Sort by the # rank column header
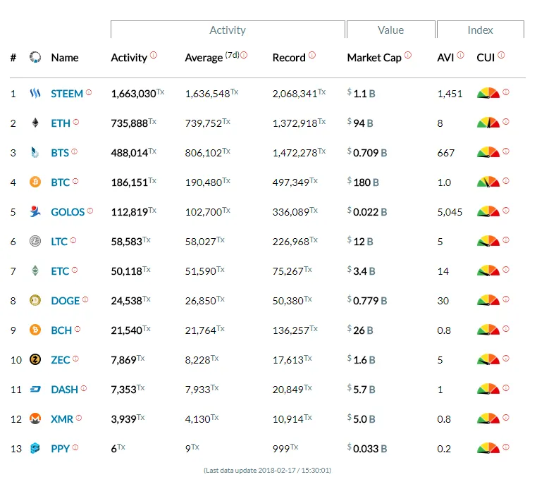 13,58
